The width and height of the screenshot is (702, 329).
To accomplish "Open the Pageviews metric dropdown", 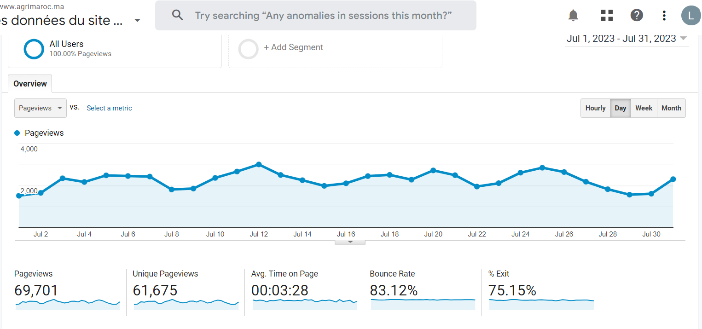I will [41, 108].
